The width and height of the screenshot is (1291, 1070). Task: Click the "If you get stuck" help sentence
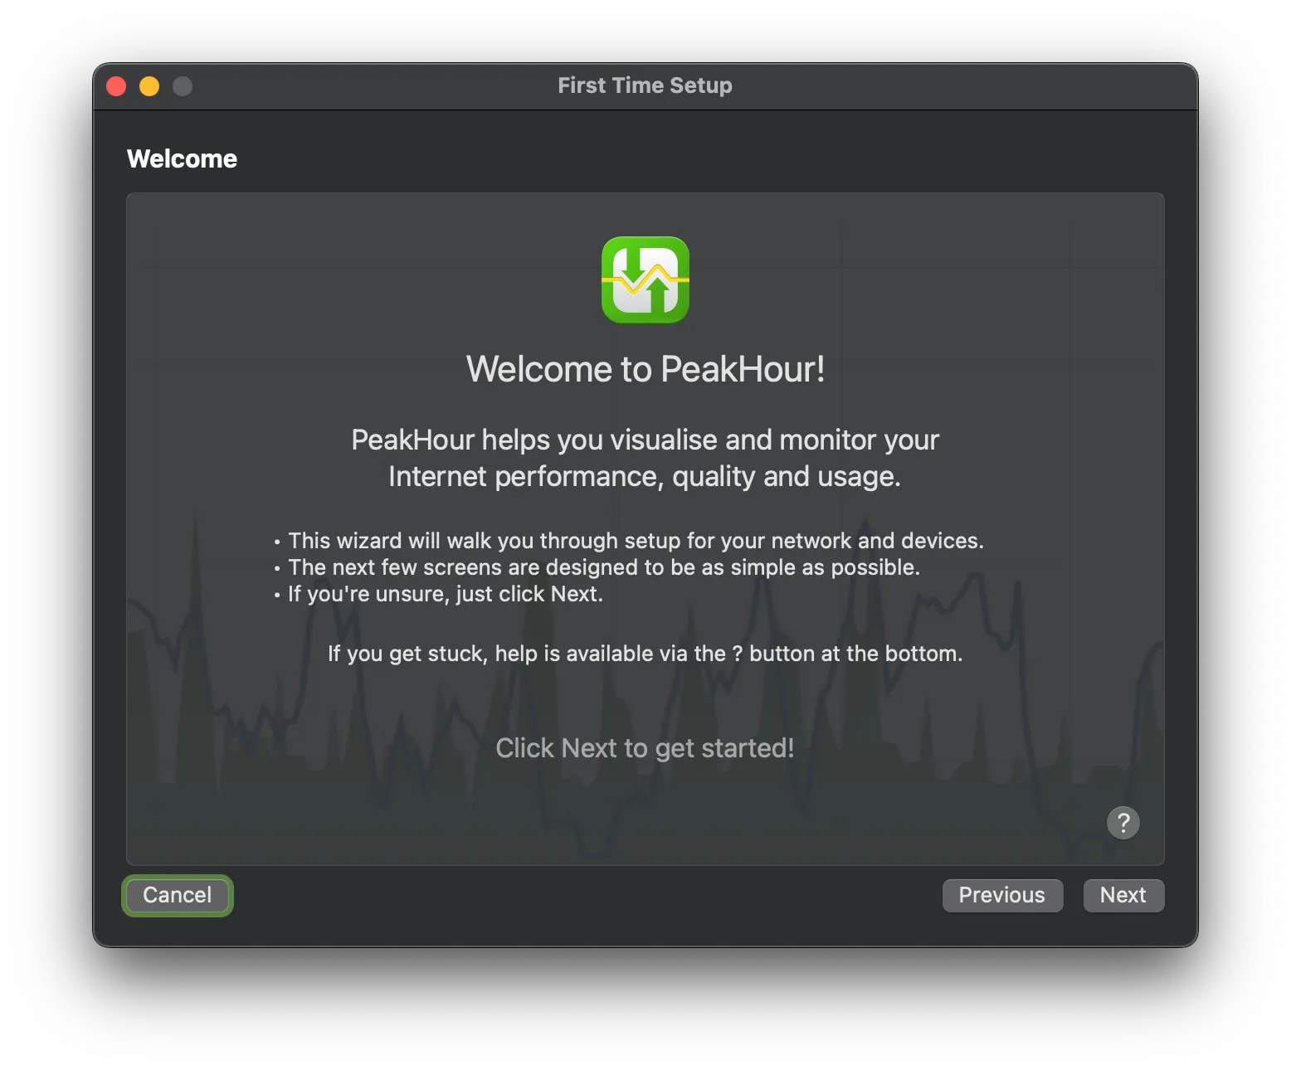[645, 654]
